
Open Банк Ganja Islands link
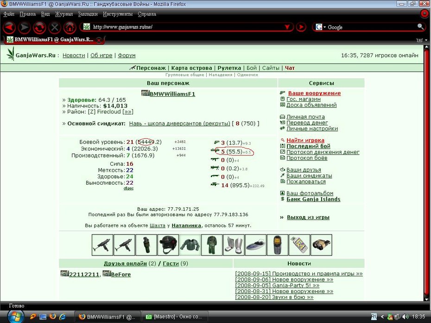tap(313, 199)
